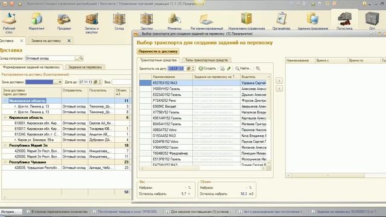
Task: Open notification Акт о расхождениях при поступлении
Action: (x=271, y=212)
